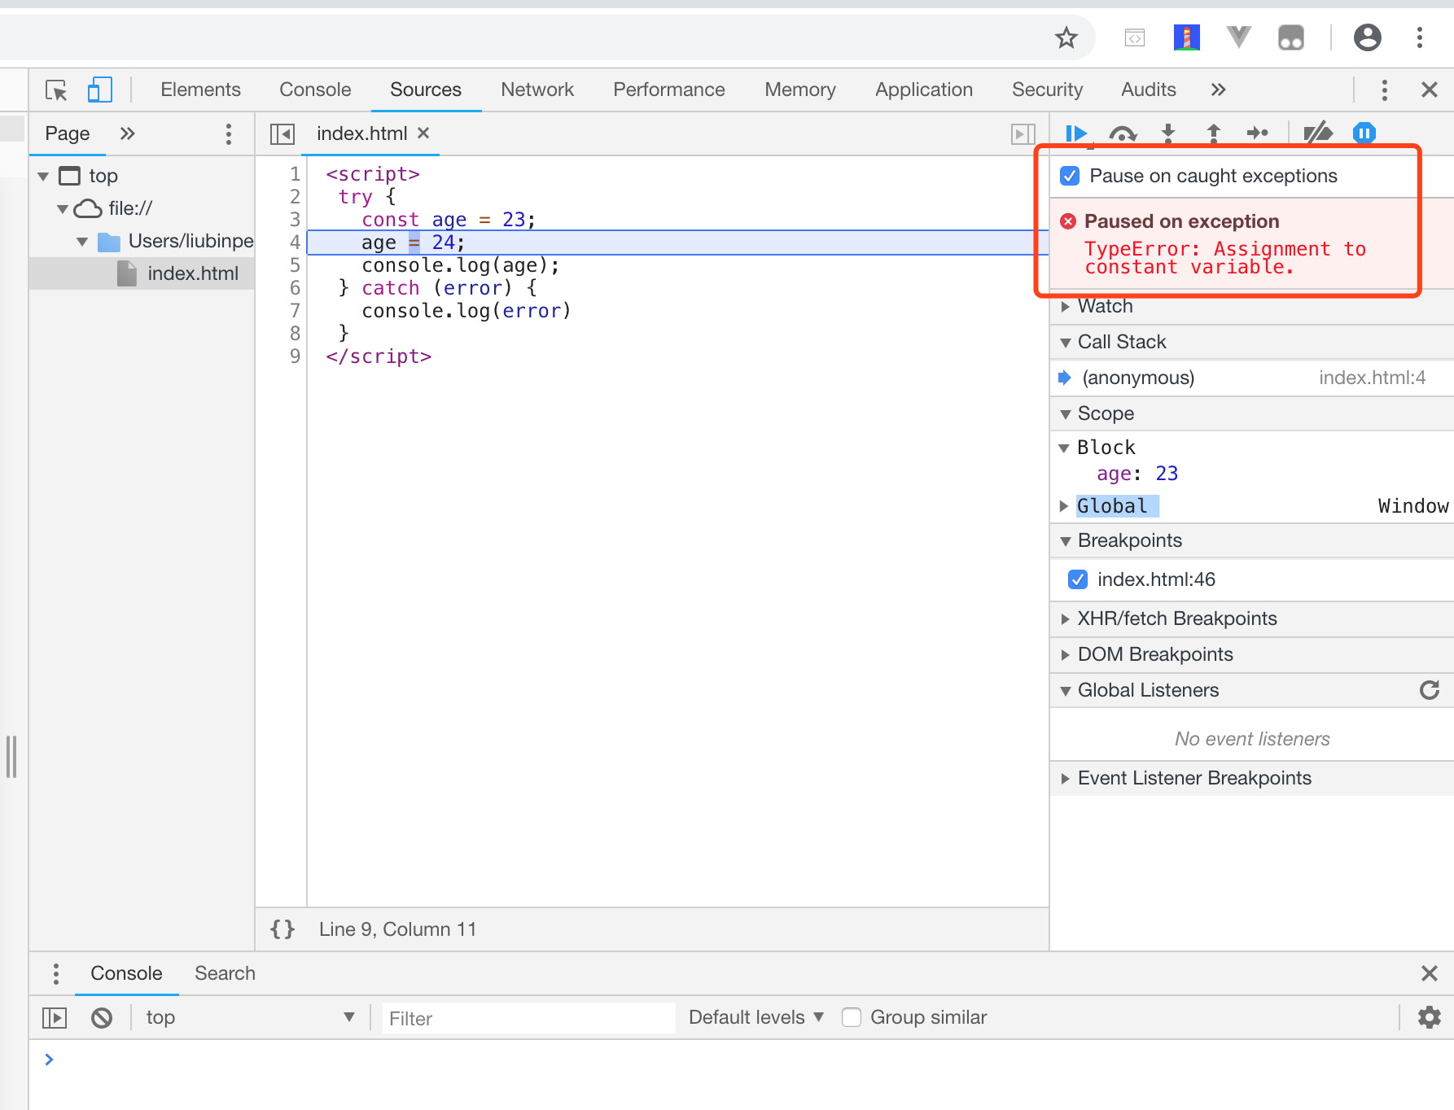Open the Performance tab
Image resolution: width=1454 pixels, height=1110 pixels.
coord(668,90)
